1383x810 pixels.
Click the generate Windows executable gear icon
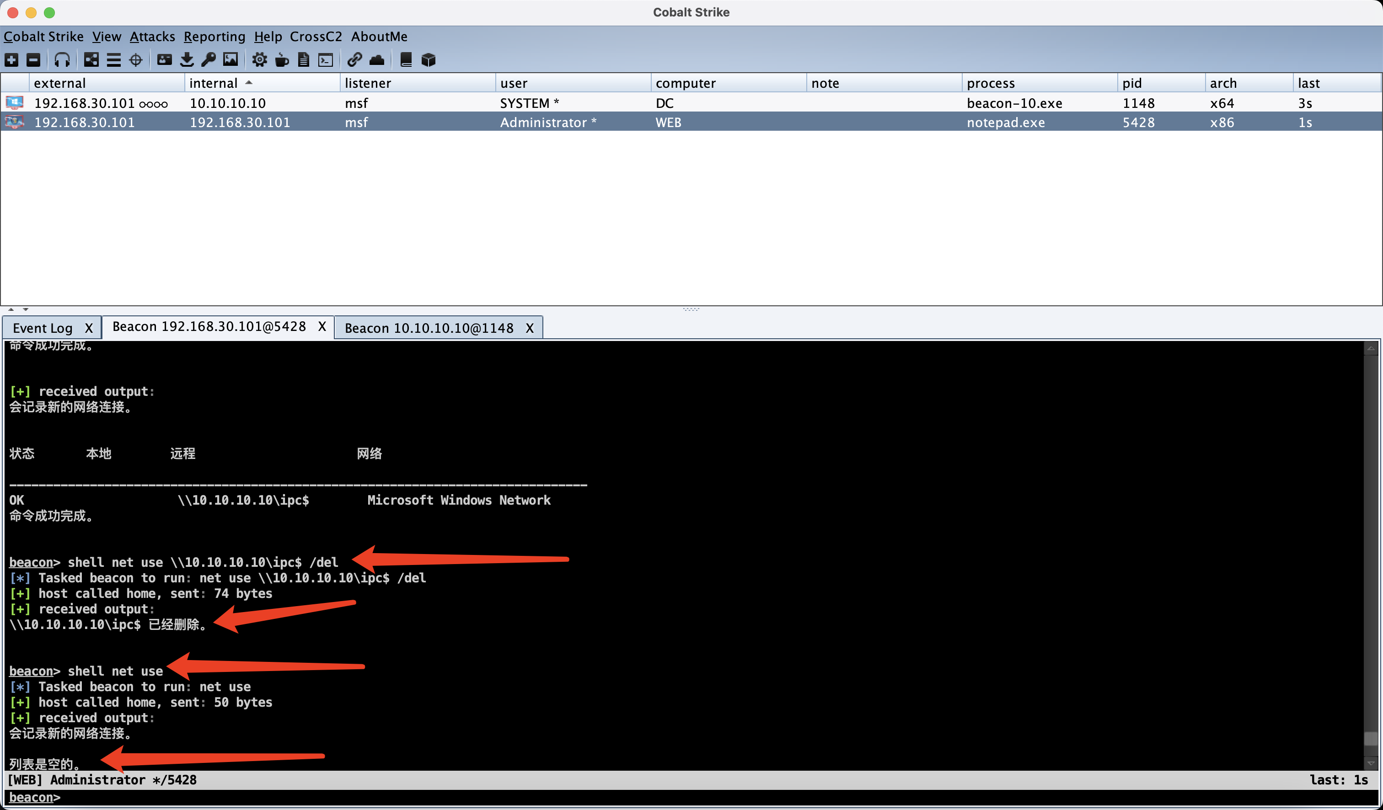click(x=260, y=60)
